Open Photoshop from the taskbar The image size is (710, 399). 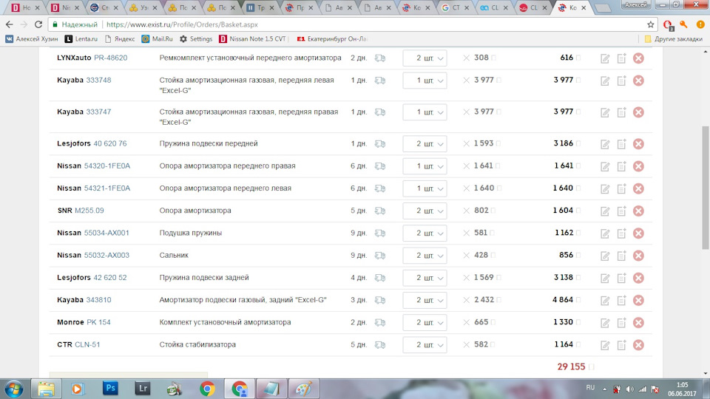[x=110, y=389]
